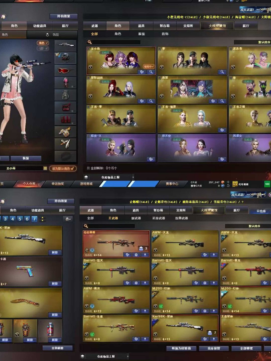Click the 全部解除 button at the bottom left
Viewport: 271px width, 361px height.
tap(57, 348)
